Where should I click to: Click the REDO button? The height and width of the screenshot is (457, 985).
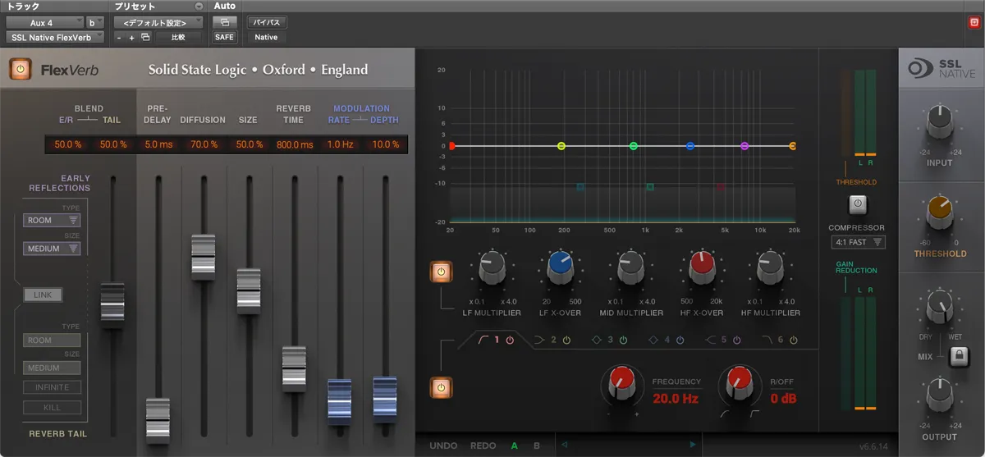tap(483, 446)
